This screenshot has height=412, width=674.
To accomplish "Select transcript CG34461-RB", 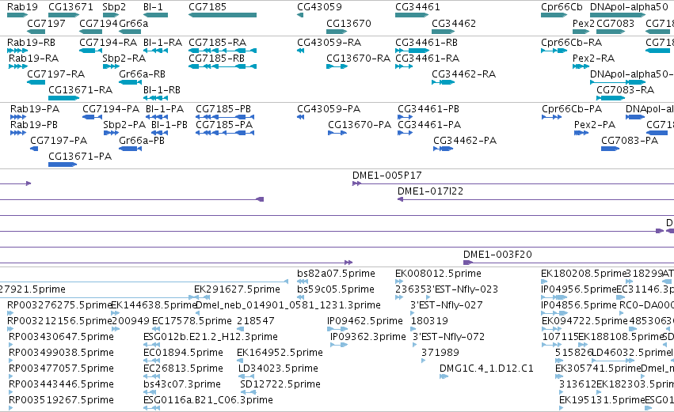I will tap(412, 51).
